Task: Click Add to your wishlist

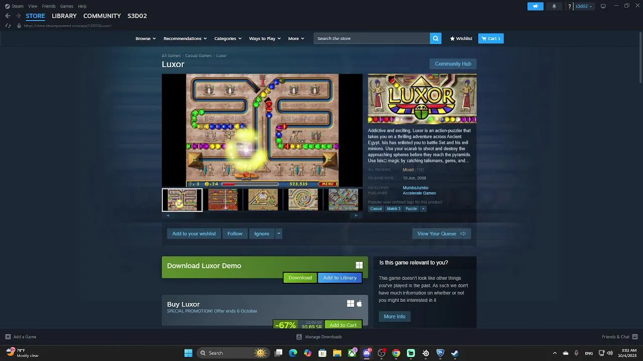Action: tap(194, 234)
